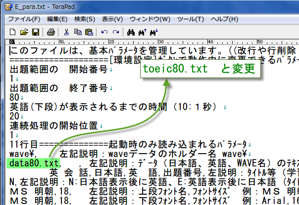Click the Find Previous binoculars icon

point(142,33)
